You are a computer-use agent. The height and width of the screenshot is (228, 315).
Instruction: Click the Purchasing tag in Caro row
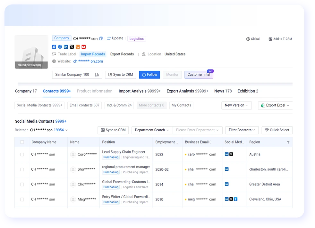point(111,157)
